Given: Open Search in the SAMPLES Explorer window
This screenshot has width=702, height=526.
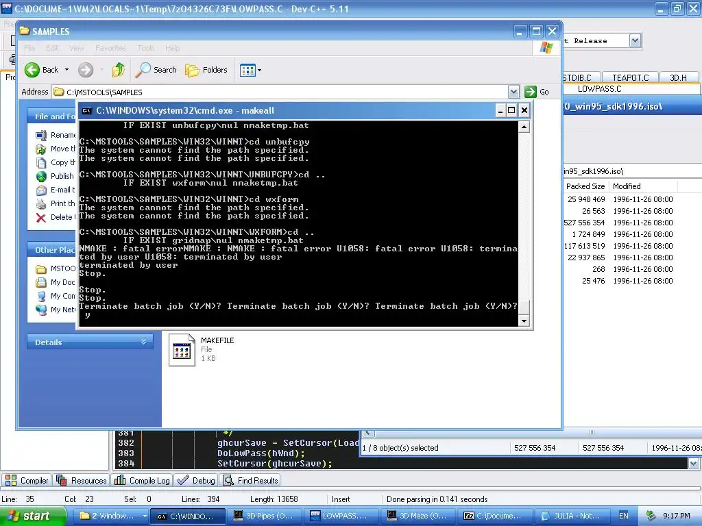Looking at the screenshot, I should 156,70.
